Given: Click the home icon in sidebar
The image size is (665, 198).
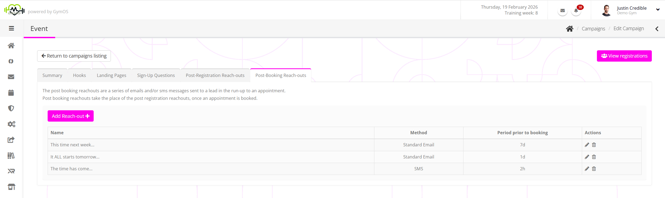Looking at the screenshot, I should click(11, 45).
